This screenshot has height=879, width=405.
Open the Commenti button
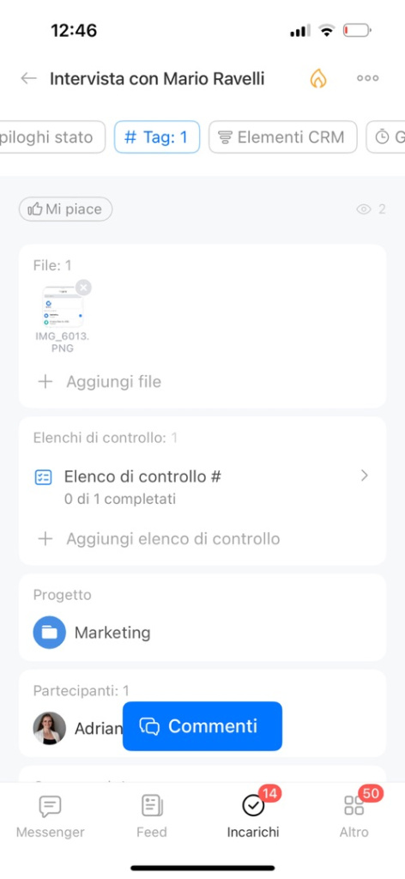[202, 726]
